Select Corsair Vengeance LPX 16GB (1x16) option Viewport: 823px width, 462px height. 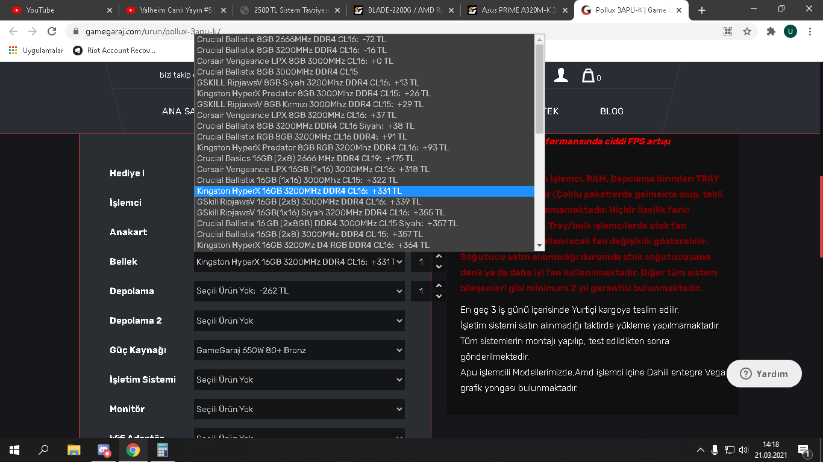(364, 169)
